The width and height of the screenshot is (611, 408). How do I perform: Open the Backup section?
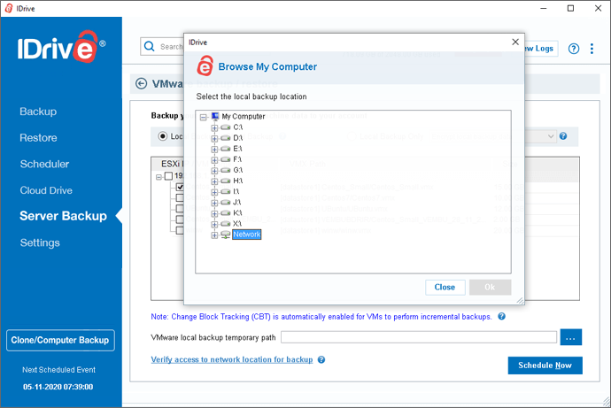pos(38,112)
